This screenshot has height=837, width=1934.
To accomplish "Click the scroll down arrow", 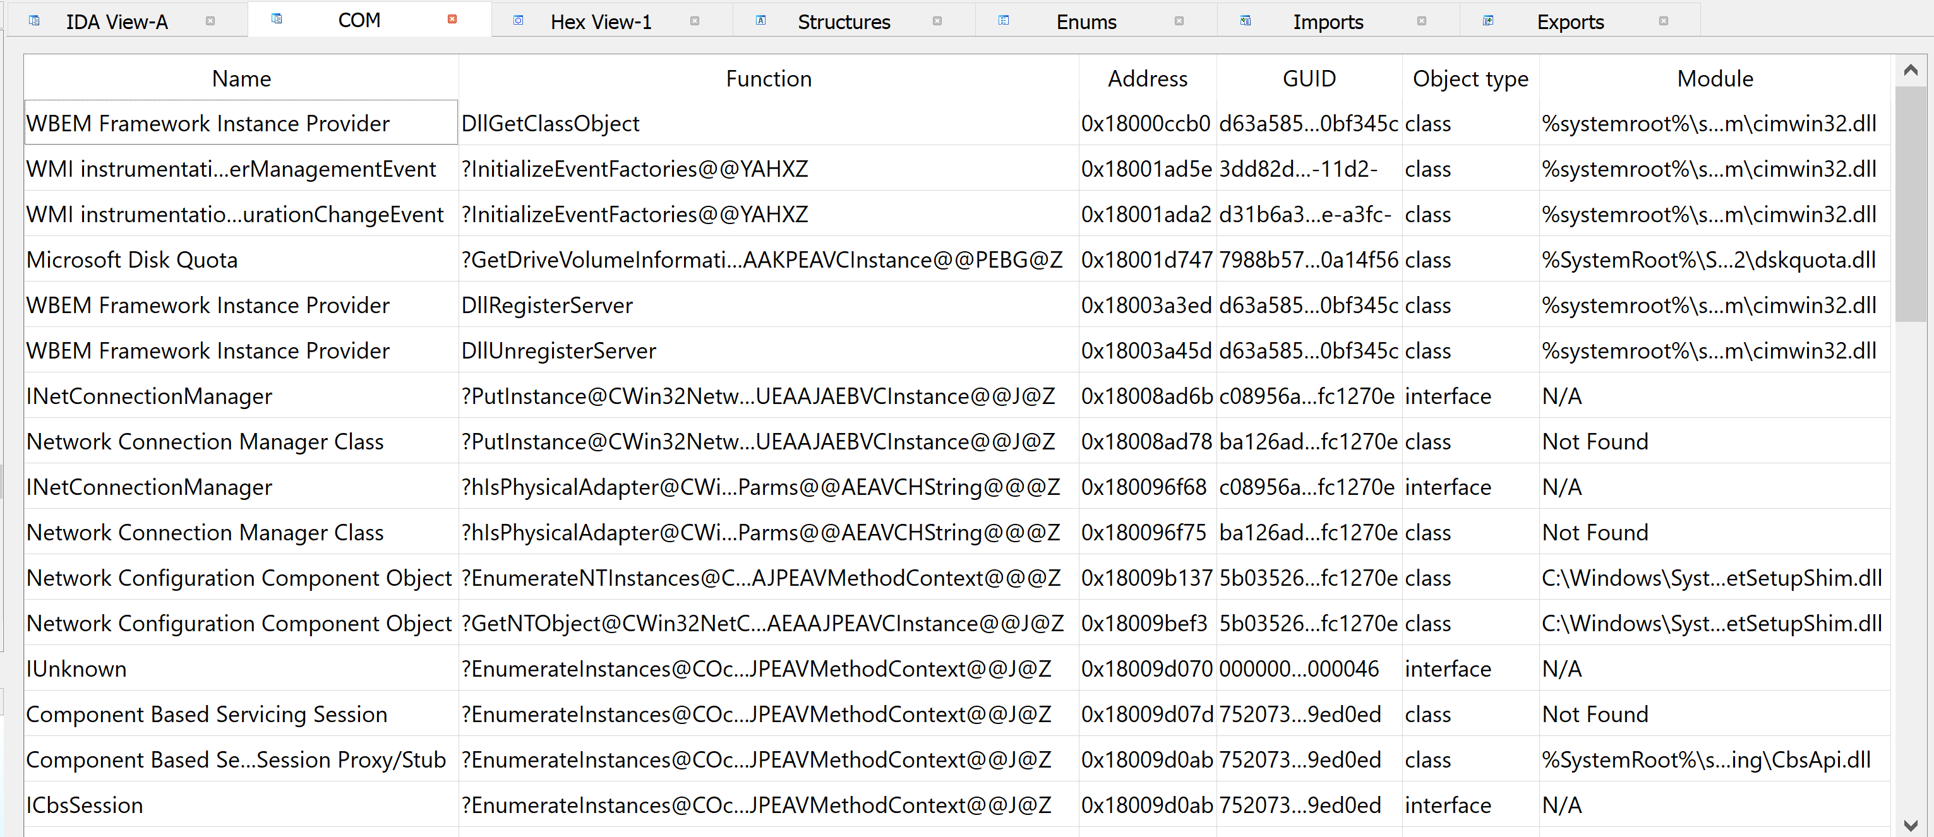I will pos(1911,825).
